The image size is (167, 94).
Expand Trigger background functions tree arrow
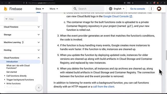point(5,80)
